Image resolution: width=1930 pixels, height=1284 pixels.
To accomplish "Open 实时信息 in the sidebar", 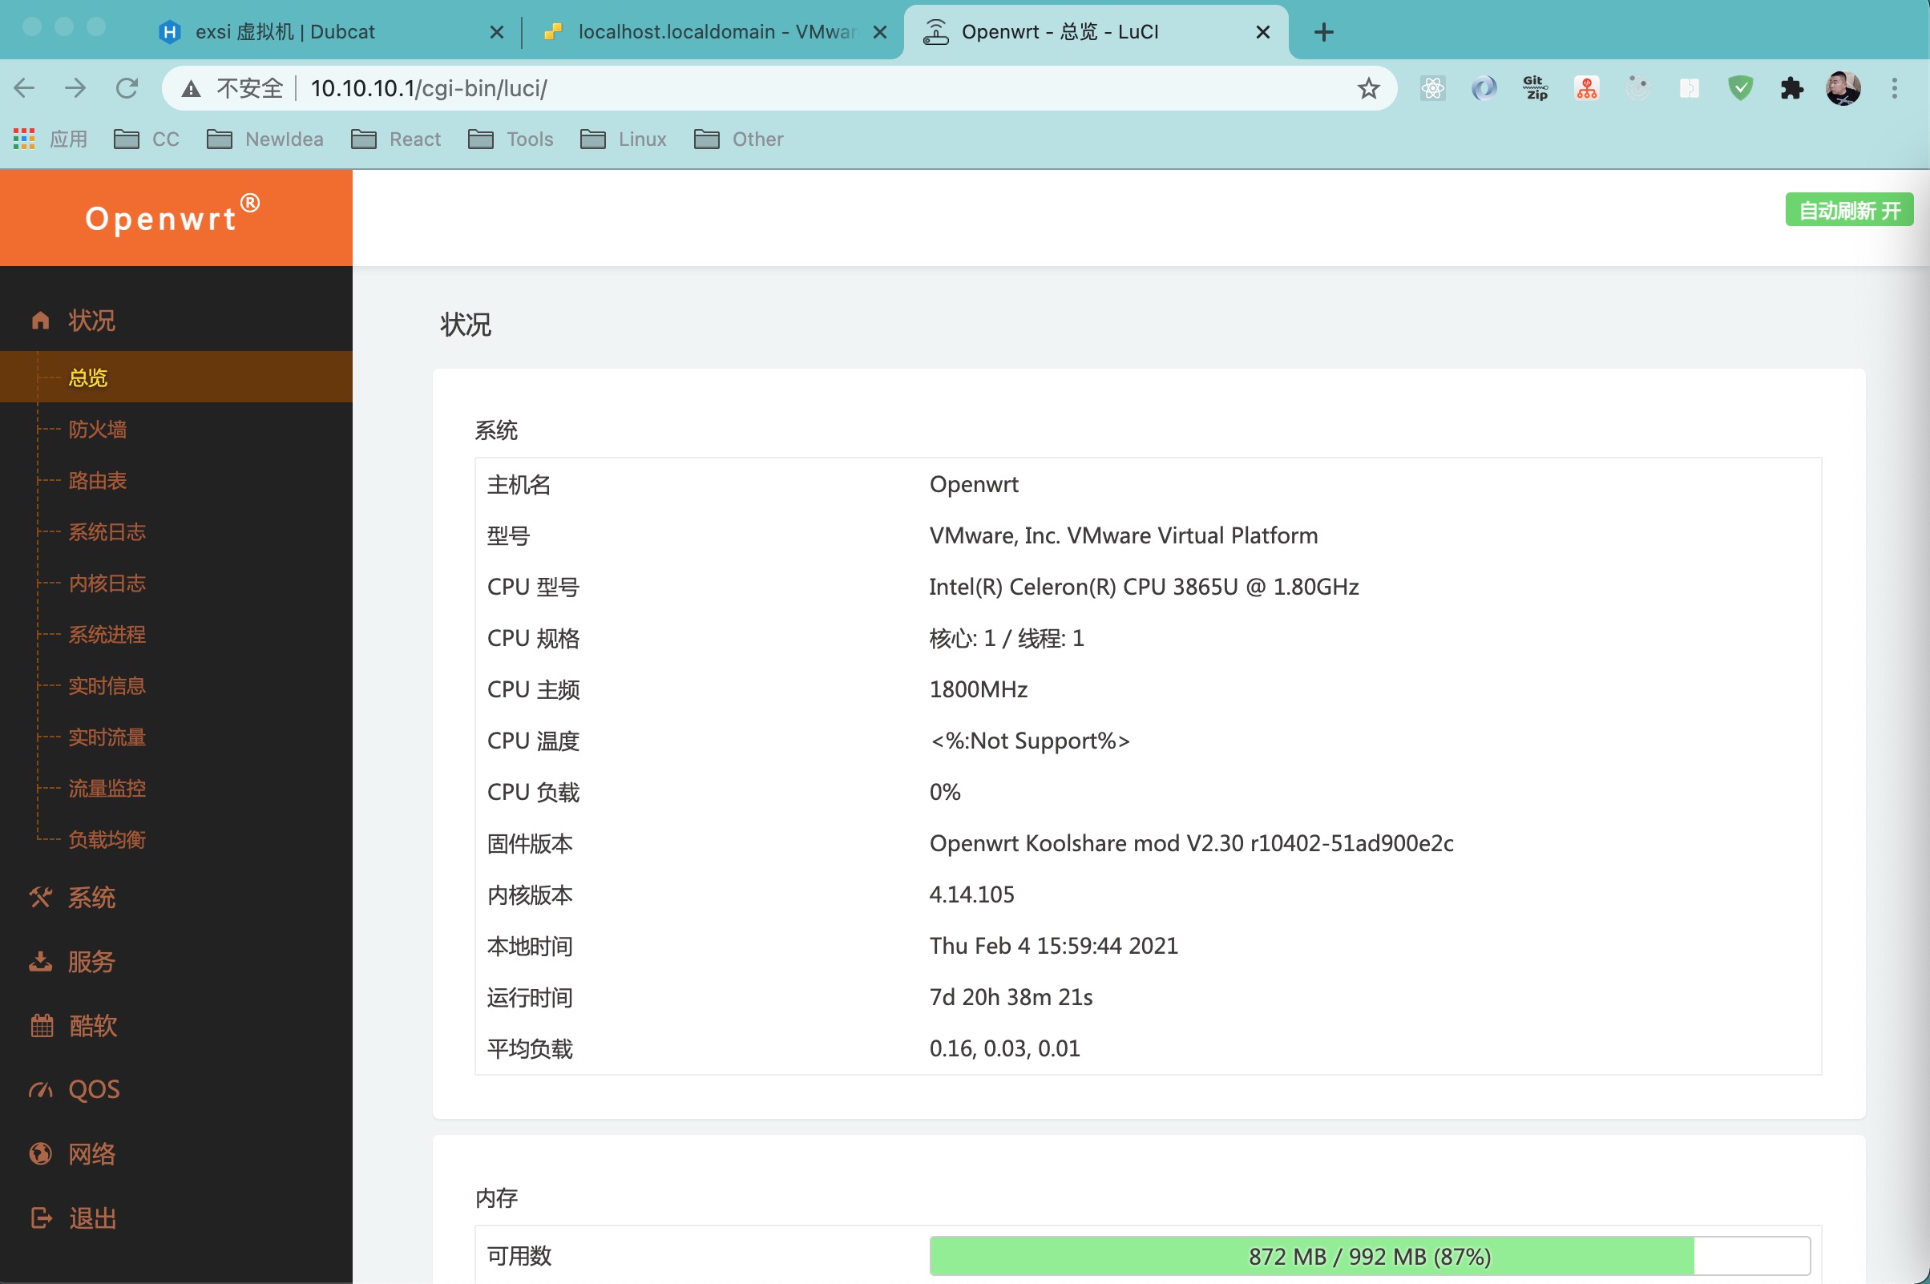I will coord(176,685).
